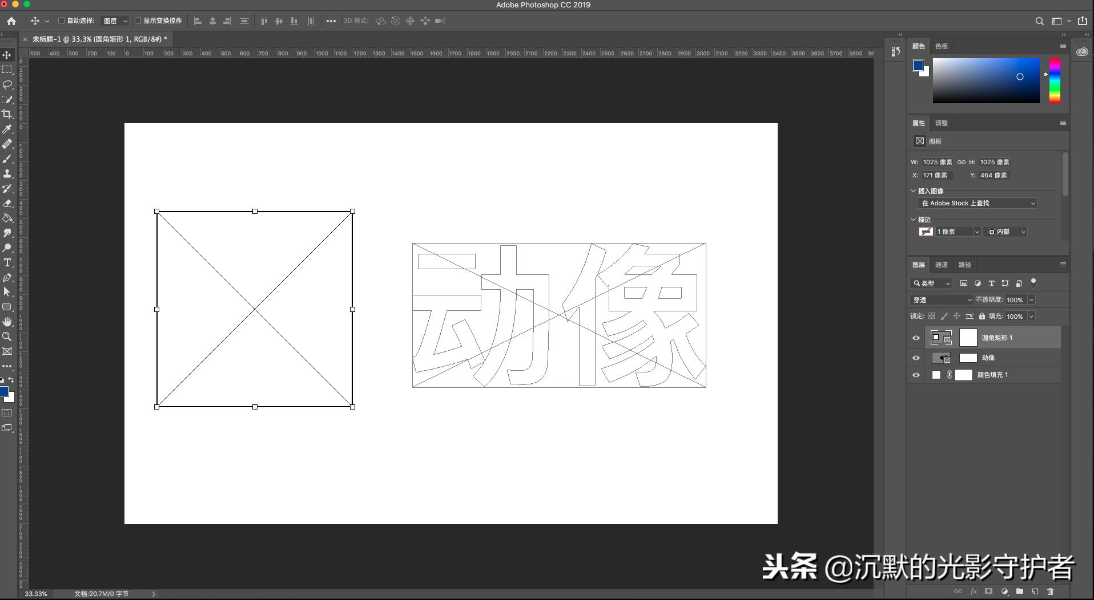This screenshot has height=600, width=1094.
Task: Pick the Crop tool
Action: [x=7, y=113]
